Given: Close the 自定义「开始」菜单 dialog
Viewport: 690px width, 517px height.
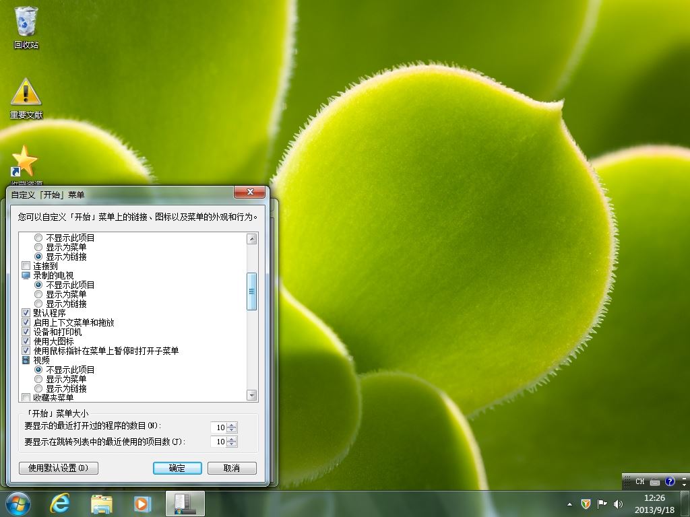Looking at the screenshot, I should click(250, 192).
